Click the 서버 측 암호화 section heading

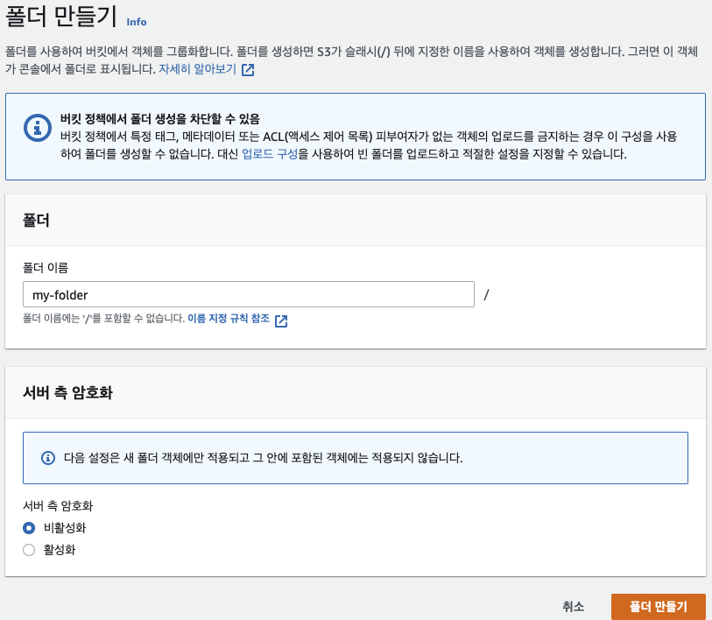[67, 392]
